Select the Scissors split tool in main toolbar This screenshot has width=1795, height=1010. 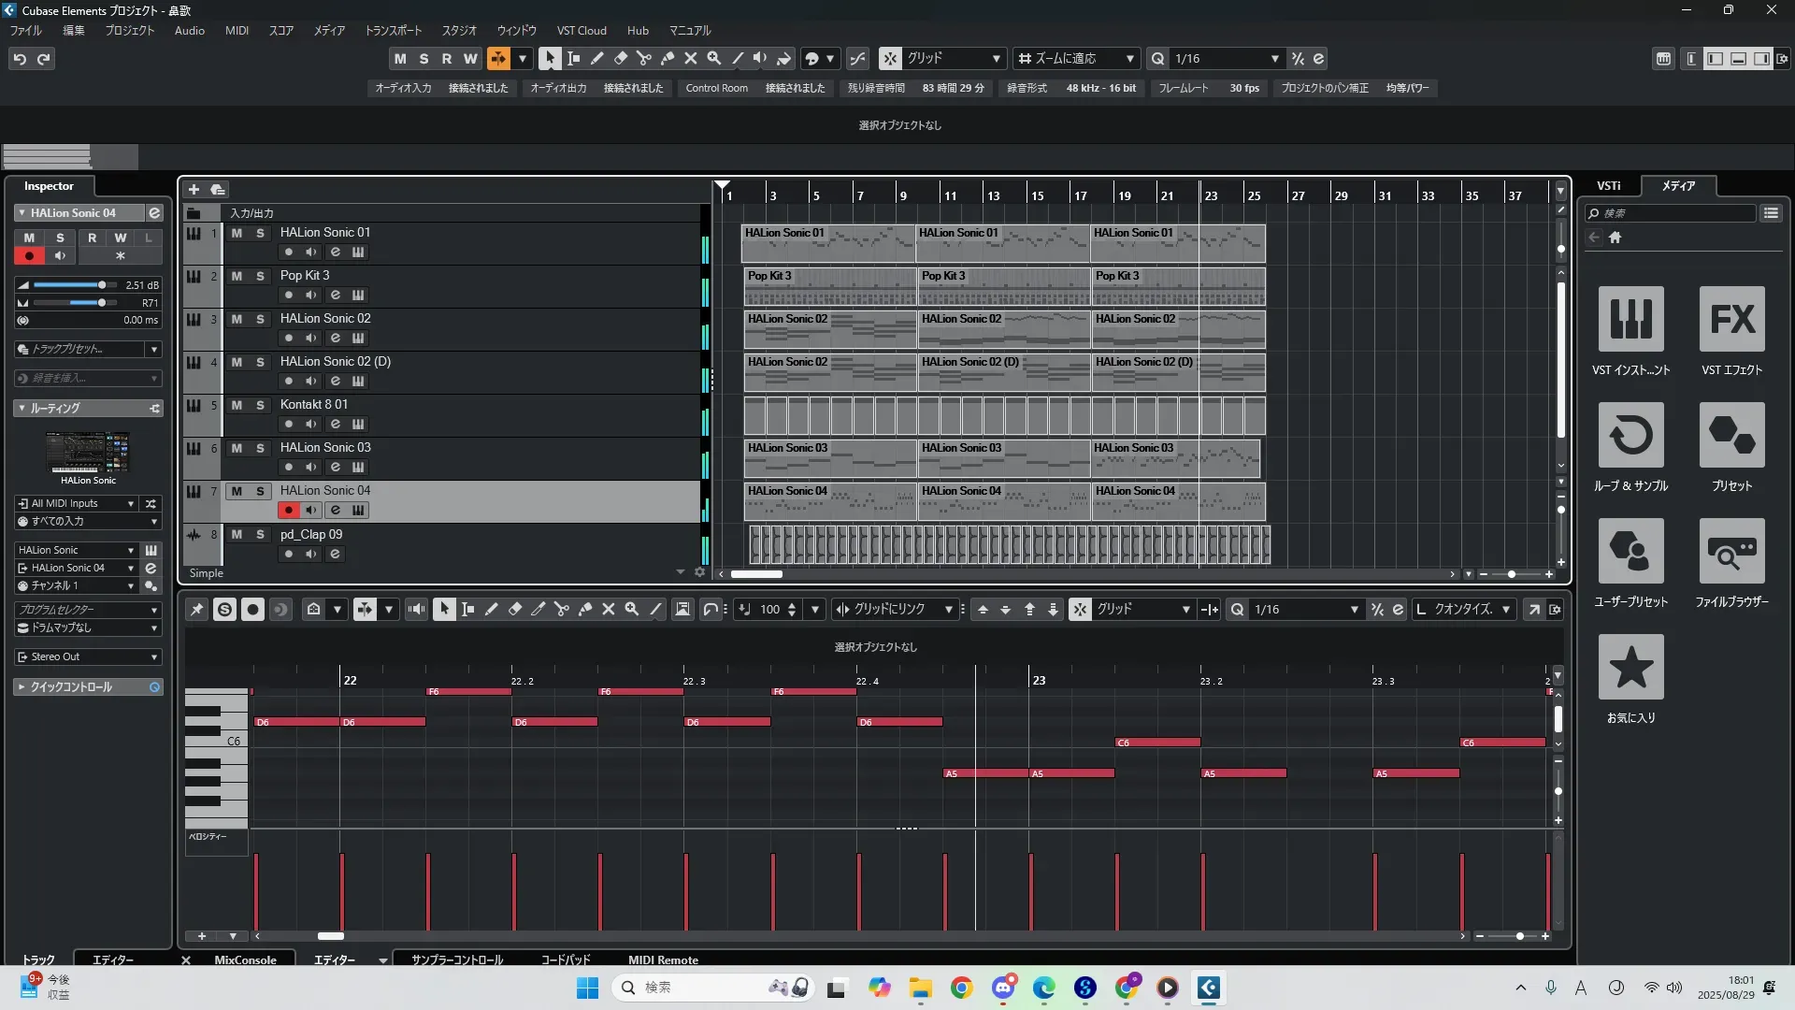[644, 59]
